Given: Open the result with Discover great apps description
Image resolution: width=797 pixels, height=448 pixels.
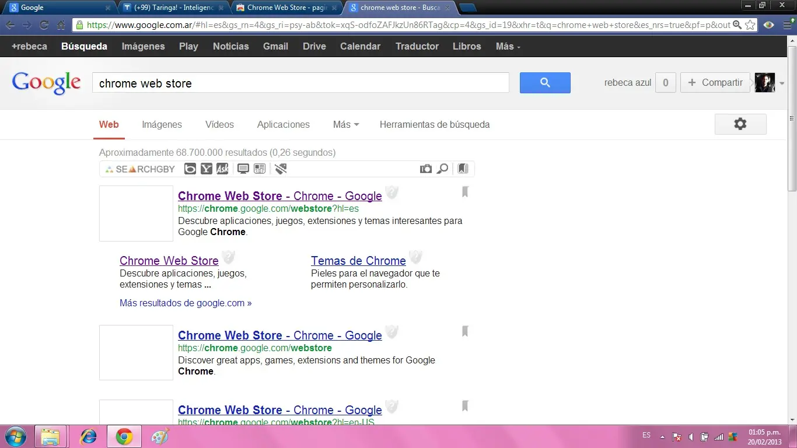Looking at the screenshot, I should click(280, 335).
